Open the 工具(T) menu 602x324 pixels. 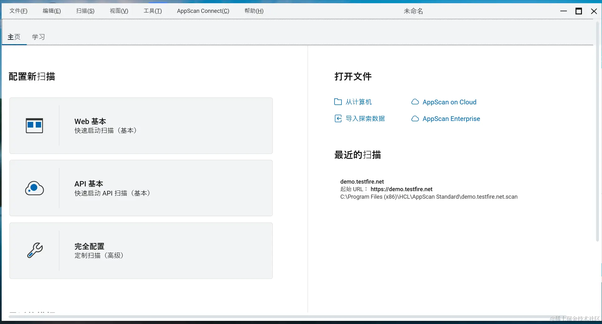(x=153, y=11)
